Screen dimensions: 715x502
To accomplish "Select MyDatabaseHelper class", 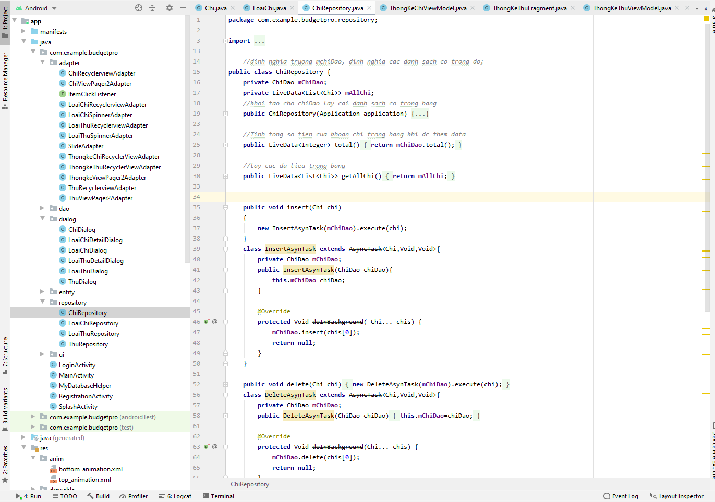I will [84, 386].
